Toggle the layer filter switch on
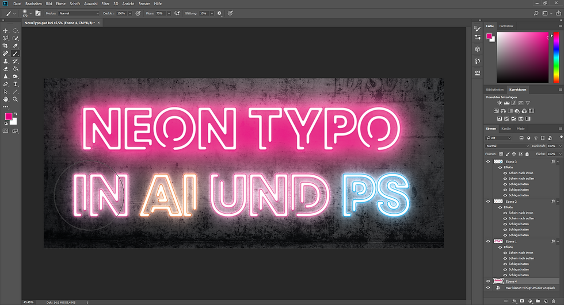The height and width of the screenshot is (305, 564). pyautogui.click(x=561, y=137)
